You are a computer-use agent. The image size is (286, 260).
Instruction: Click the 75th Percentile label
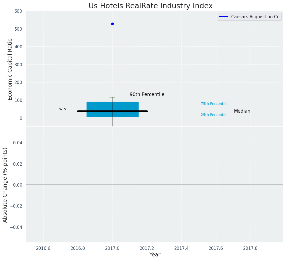[x=214, y=104]
